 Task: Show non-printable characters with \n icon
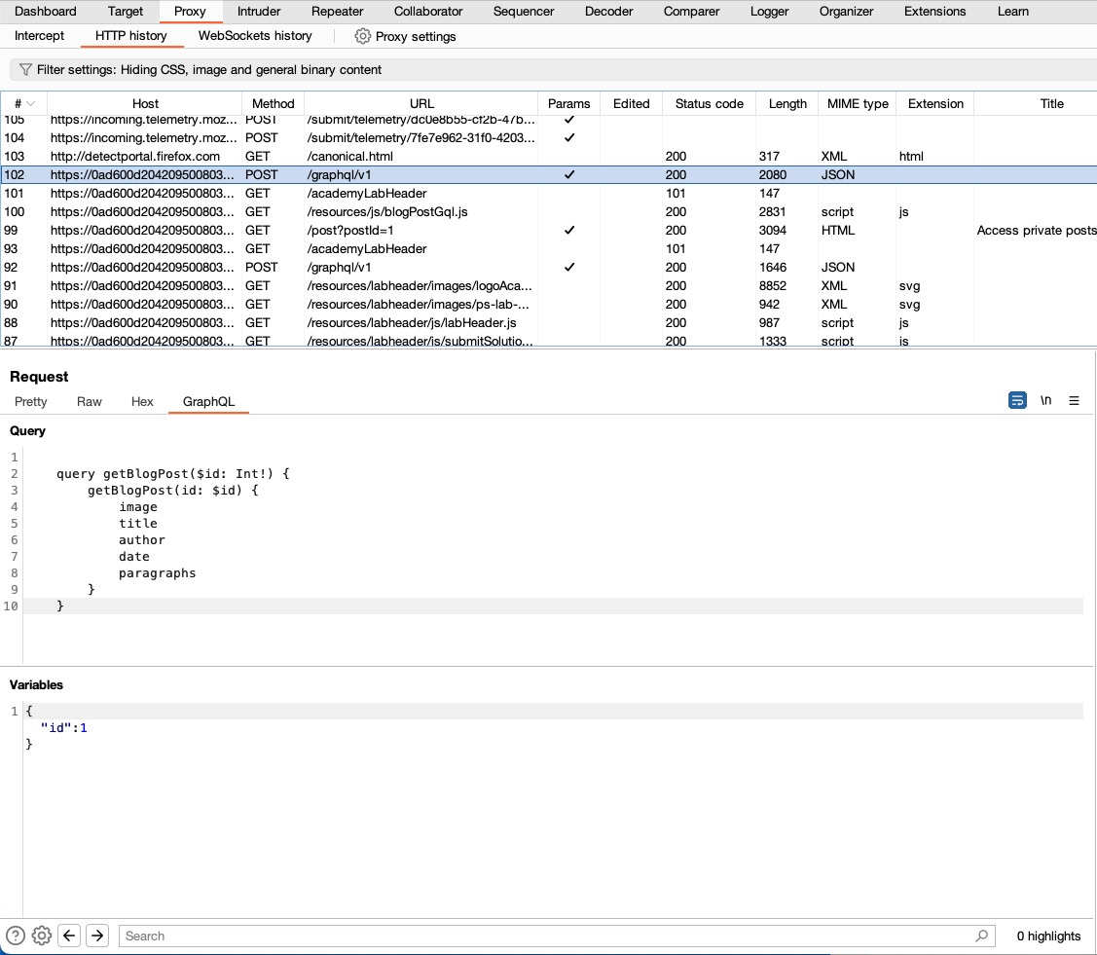tap(1045, 400)
